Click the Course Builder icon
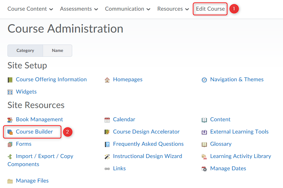Screen dimensions: 283x188 click(10, 132)
